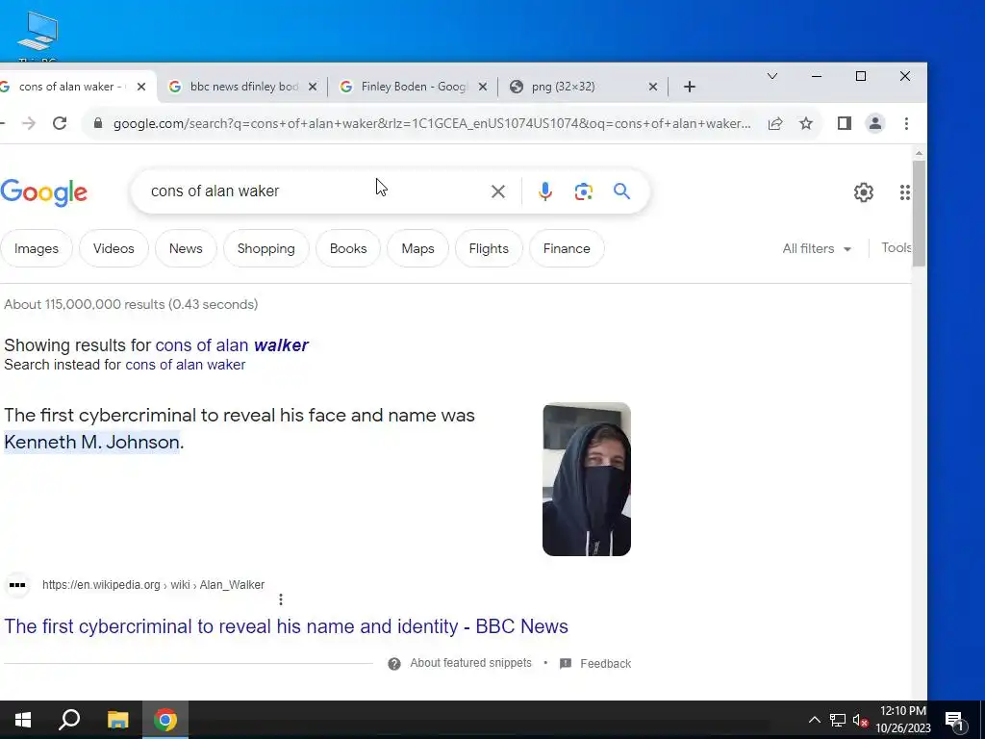The height and width of the screenshot is (739, 985).
Task: Click the 'About 115,000,000 results' text
Action: pyautogui.click(x=131, y=304)
